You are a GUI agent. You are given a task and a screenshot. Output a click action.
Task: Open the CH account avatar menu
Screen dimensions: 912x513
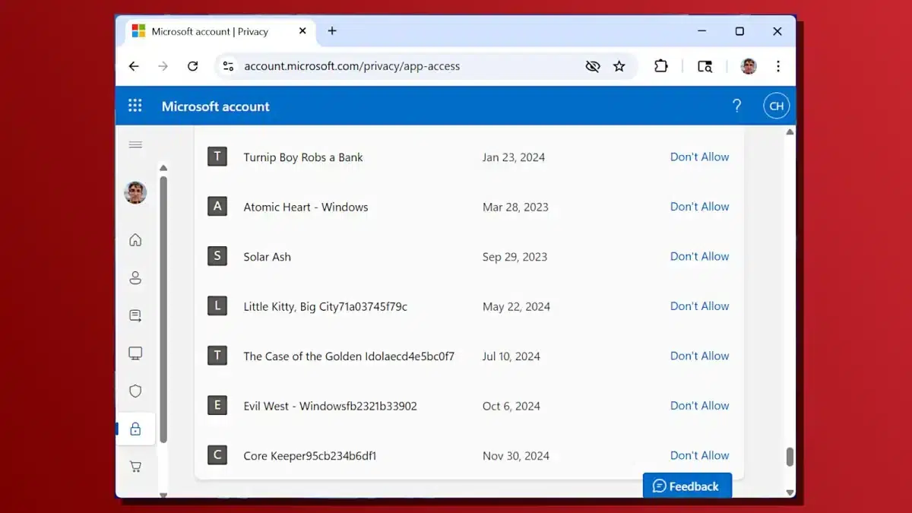click(x=776, y=106)
